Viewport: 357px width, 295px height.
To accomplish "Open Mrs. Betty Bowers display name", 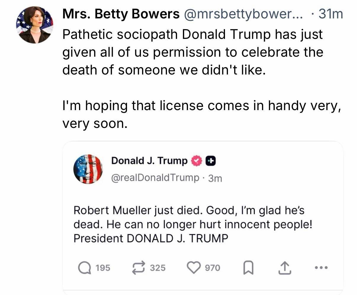I will point(121,14).
